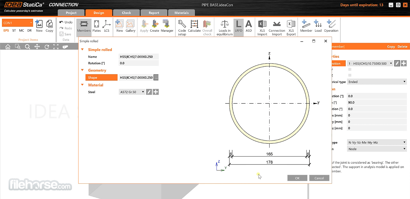The width and height of the screenshot is (410, 199).
Task: Switch to the Materials tab
Action: [181, 13]
